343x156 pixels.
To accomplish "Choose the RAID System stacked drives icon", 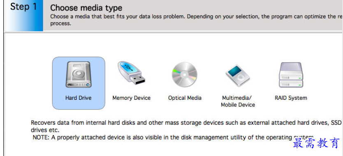I will click(x=291, y=75).
